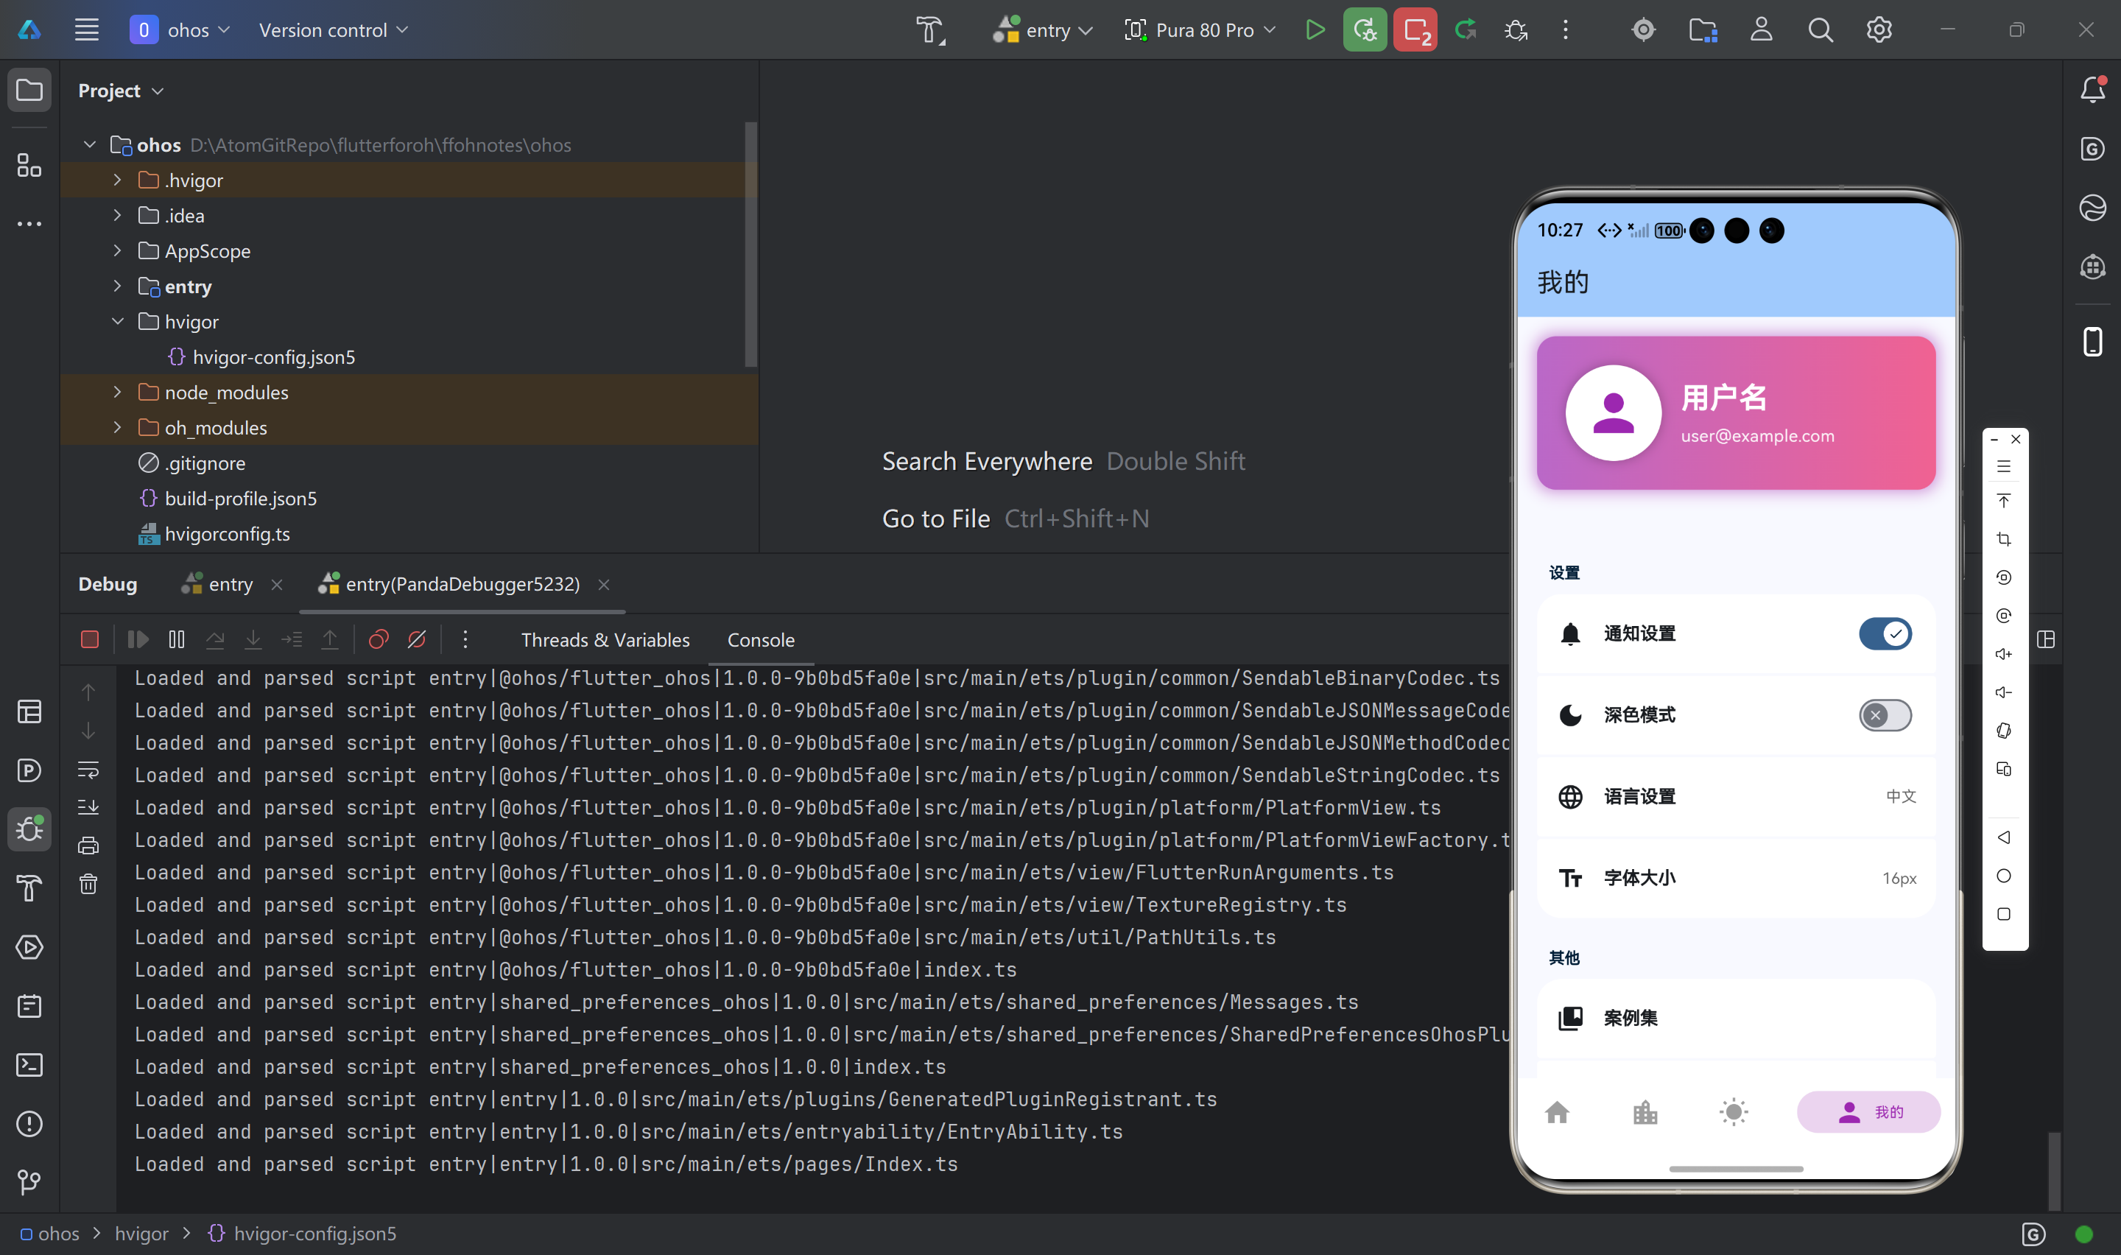The width and height of the screenshot is (2121, 1255).
Task: Clear console with trash icon
Action: click(88, 885)
